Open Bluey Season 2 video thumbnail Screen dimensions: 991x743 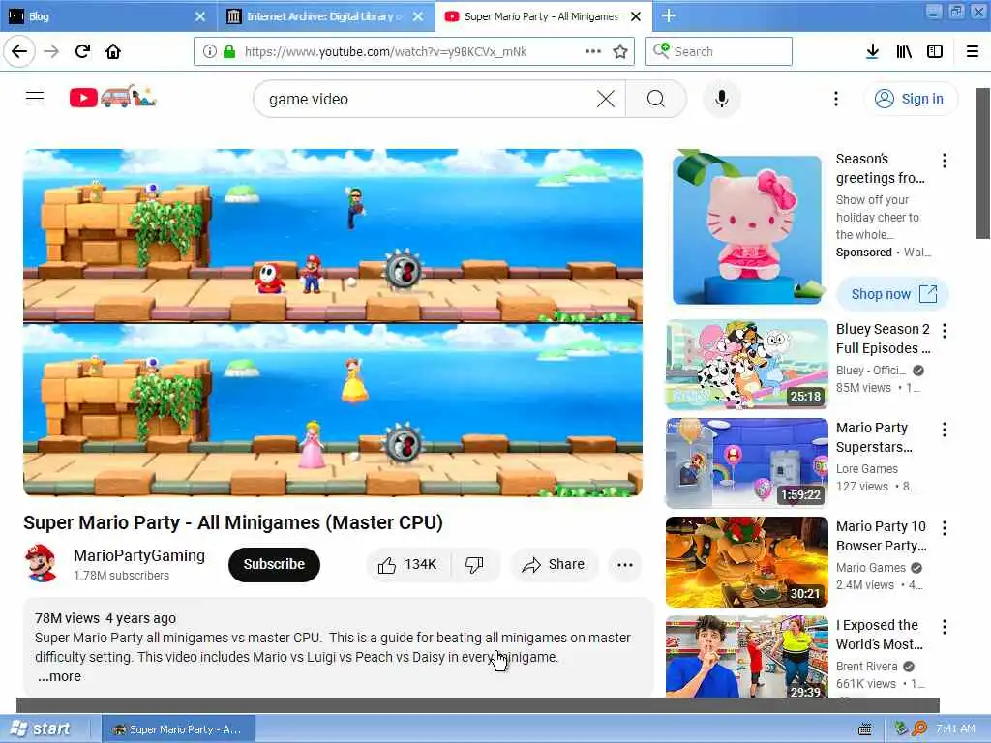pos(747,365)
